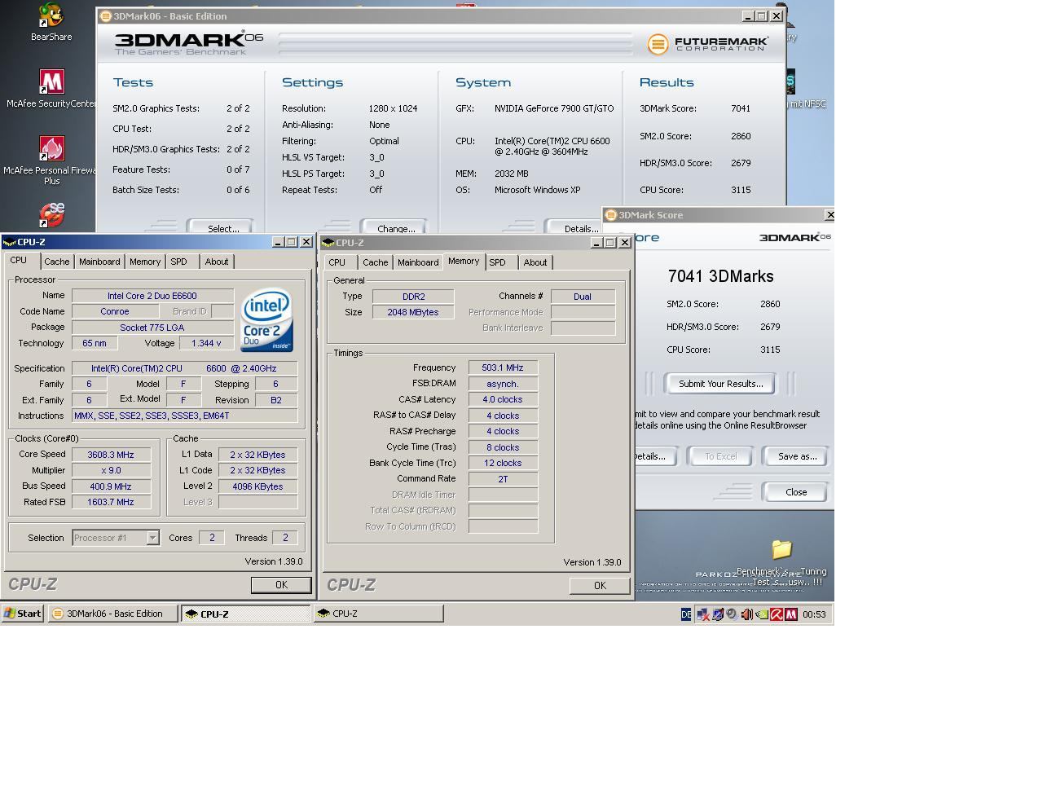Click the Change... button under Settings
This screenshot has height=792, width=1056.
[x=395, y=227]
